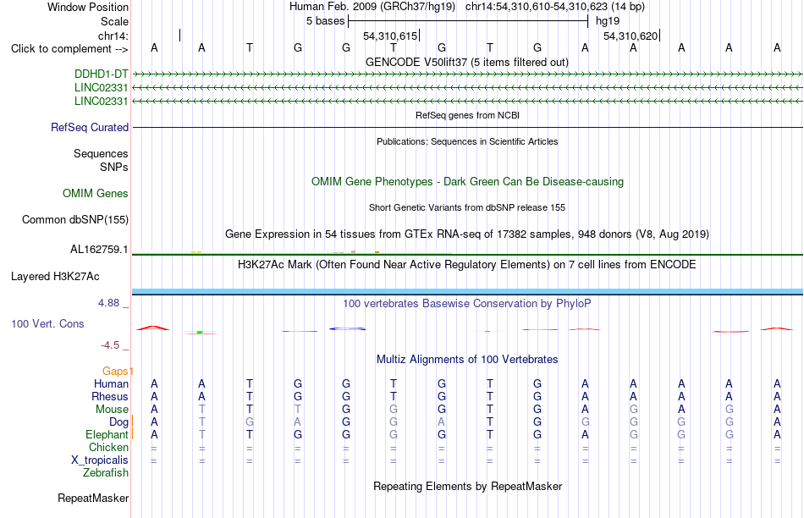Select the LINC02331 label directly below DDHD1-DT
The width and height of the screenshot is (804, 518).
[x=101, y=88]
